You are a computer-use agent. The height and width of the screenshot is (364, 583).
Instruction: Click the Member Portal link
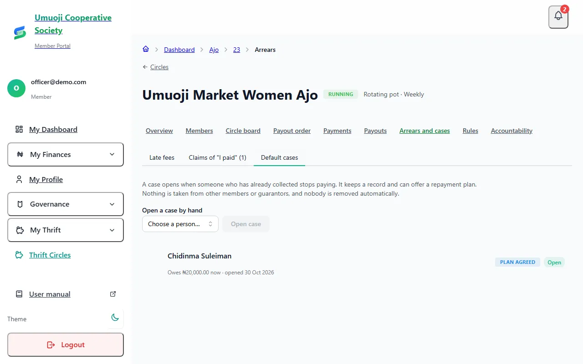click(52, 46)
